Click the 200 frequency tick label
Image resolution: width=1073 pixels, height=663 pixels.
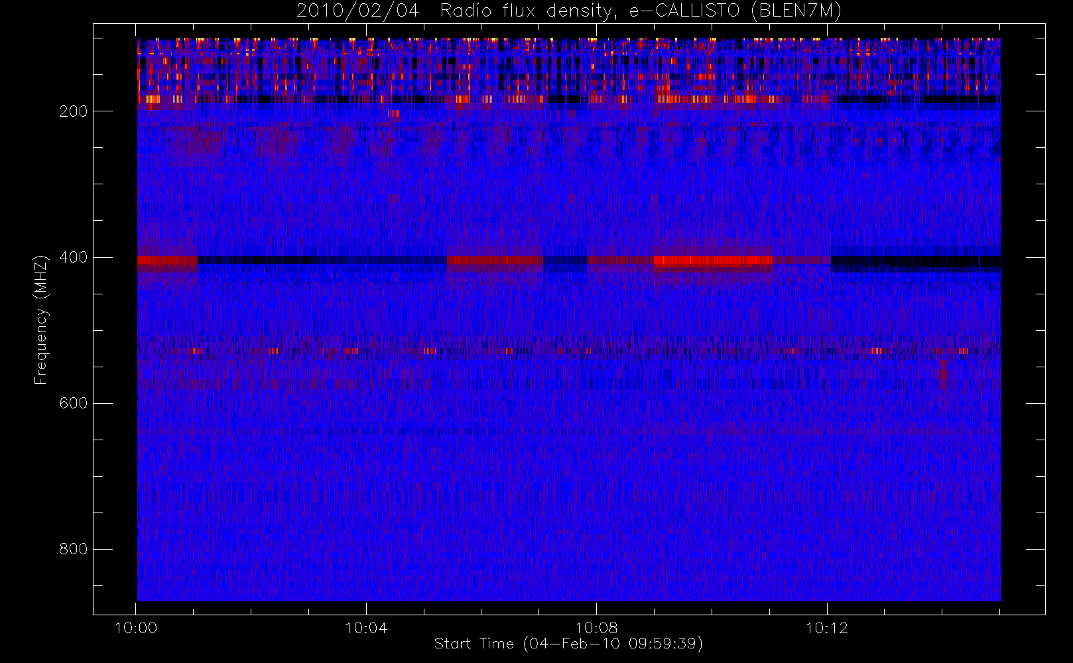(74, 111)
